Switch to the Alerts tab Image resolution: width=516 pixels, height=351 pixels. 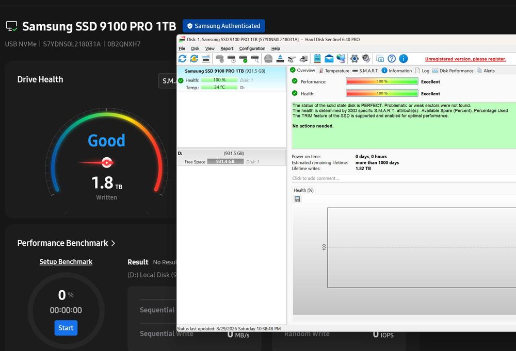pyautogui.click(x=486, y=71)
